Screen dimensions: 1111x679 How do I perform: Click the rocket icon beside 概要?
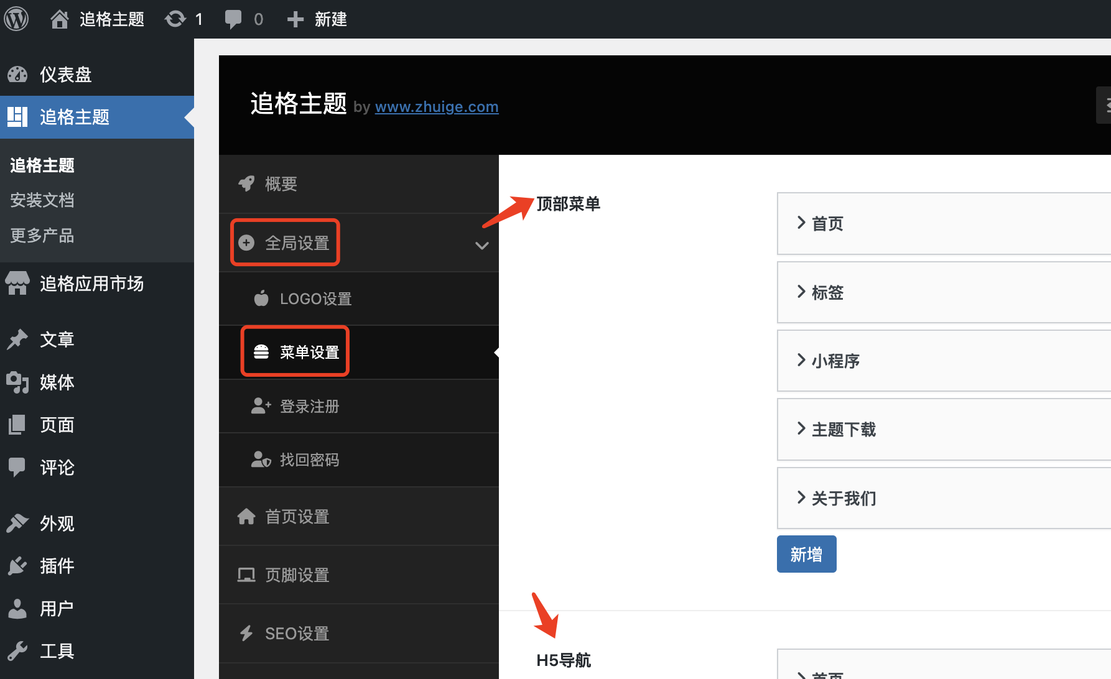pyautogui.click(x=246, y=183)
